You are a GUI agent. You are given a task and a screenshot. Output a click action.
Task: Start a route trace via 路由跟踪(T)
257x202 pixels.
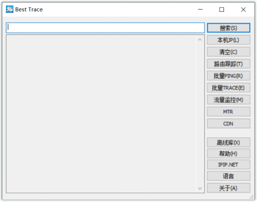coord(228,64)
